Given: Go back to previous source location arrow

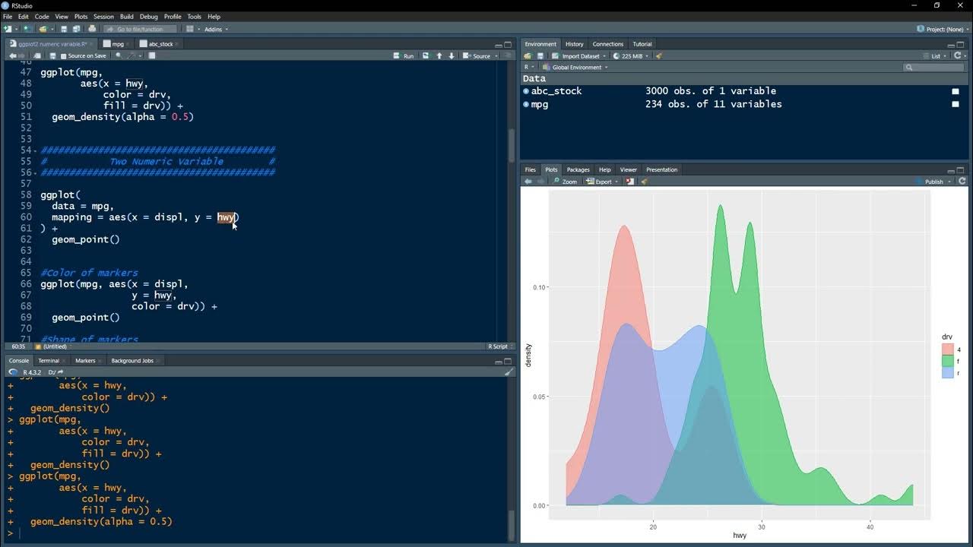Looking at the screenshot, I should (x=12, y=56).
